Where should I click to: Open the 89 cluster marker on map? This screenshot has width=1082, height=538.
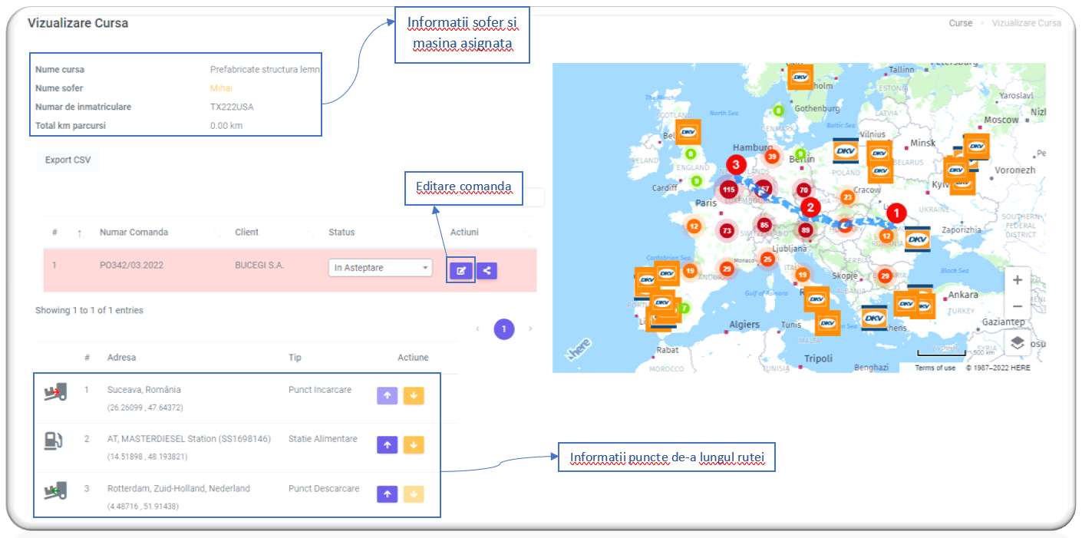coord(805,229)
